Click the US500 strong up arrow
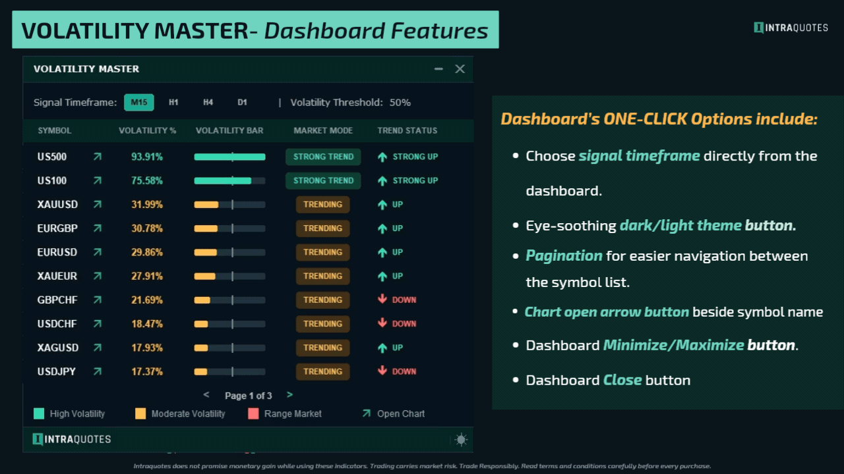The width and height of the screenshot is (844, 474). tap(382, 157)
